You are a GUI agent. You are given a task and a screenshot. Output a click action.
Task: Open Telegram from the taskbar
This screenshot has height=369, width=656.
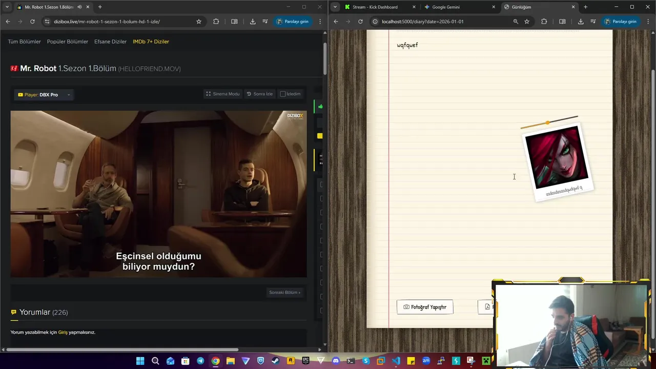(200, 361)
